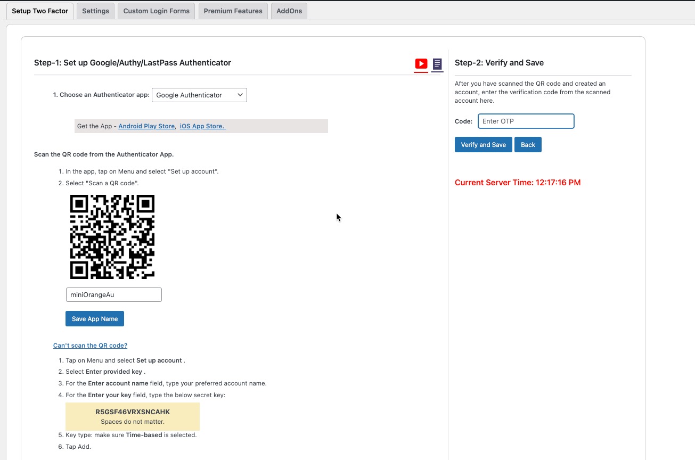The width and height of the screenshot is (695, 460).
Task: Open the setup documentation guide icon
Action: pyautogui.click(x=437, y=64)
